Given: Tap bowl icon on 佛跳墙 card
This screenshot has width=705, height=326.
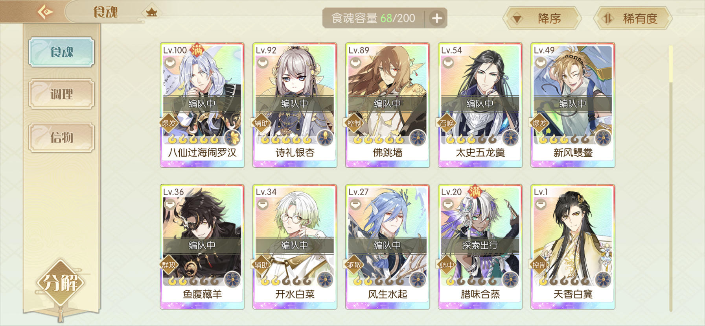Looking at the screenshot, I should [355, 62].
